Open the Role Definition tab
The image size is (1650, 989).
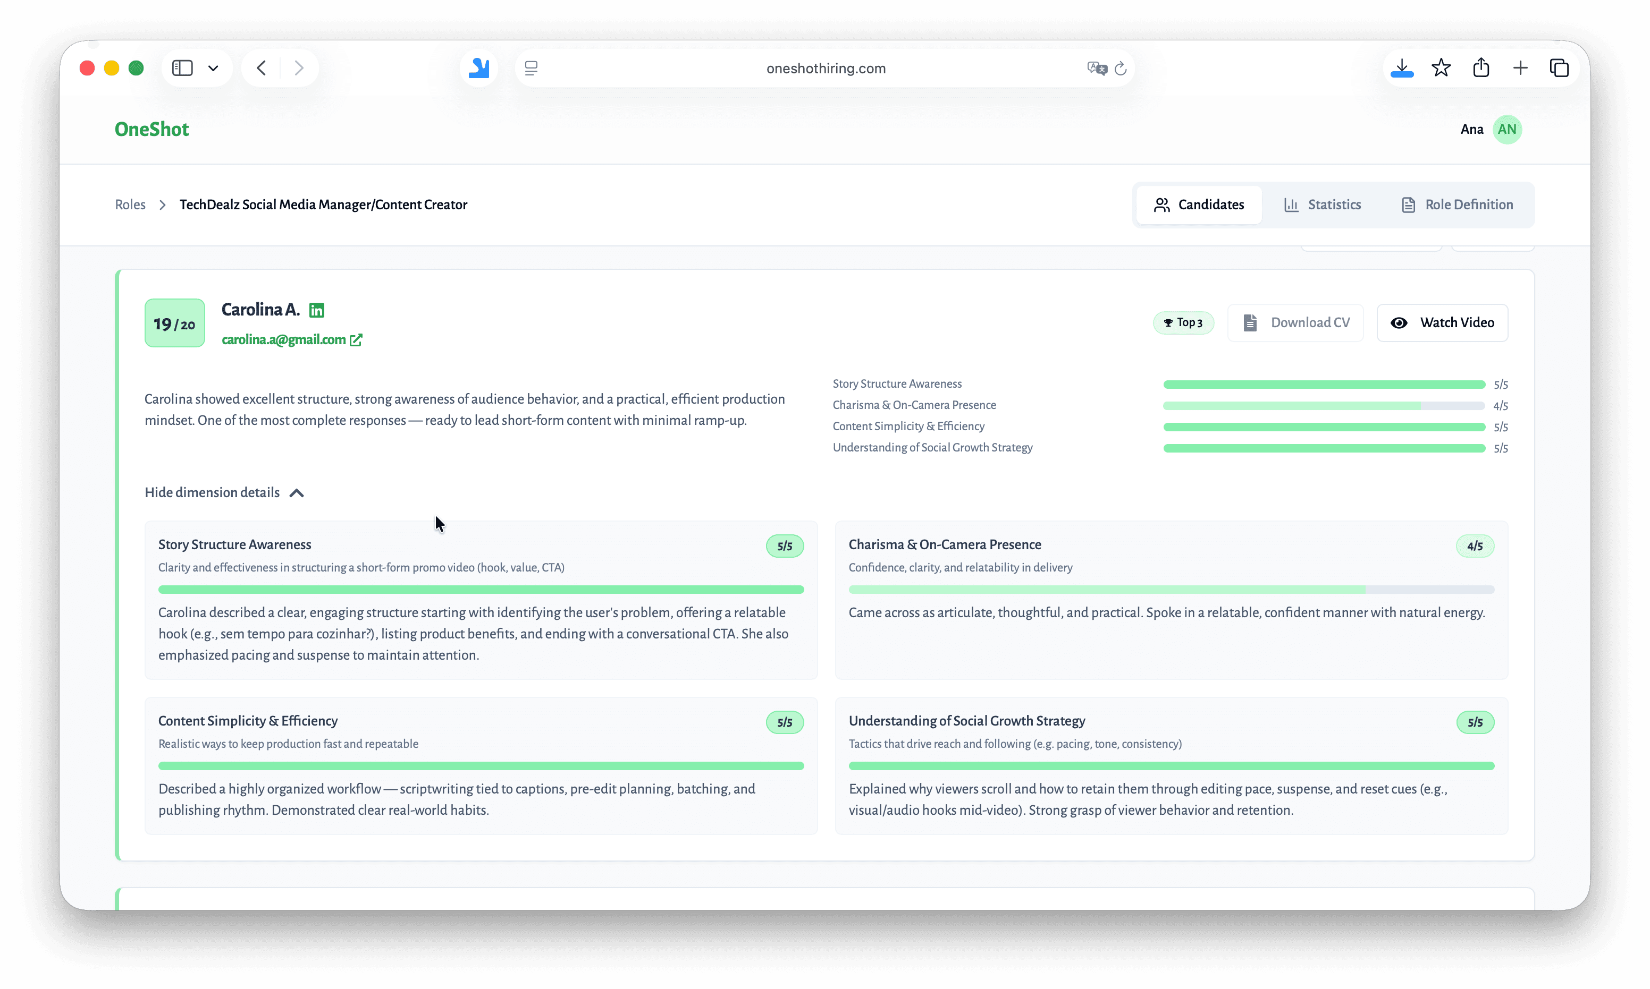1457,204
